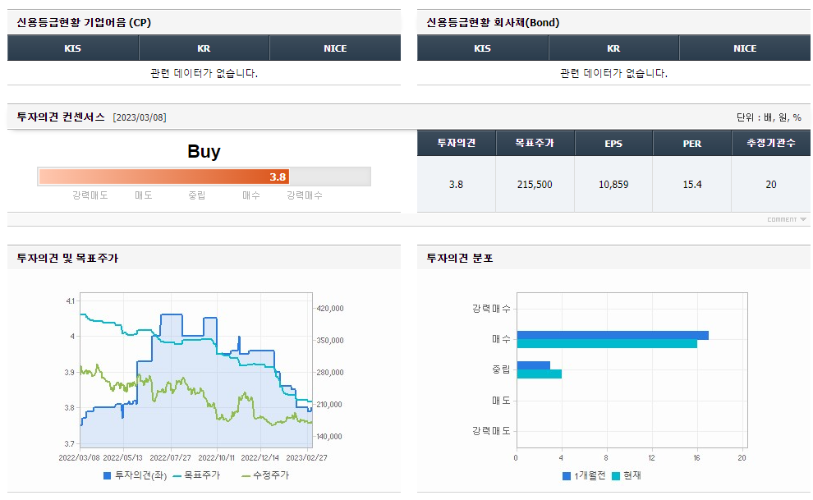Image resolution: width=813 pixels, height=500 pixels.
Task: Click the KR column header under 회사채(Bond)
Action: click(613, 48)
